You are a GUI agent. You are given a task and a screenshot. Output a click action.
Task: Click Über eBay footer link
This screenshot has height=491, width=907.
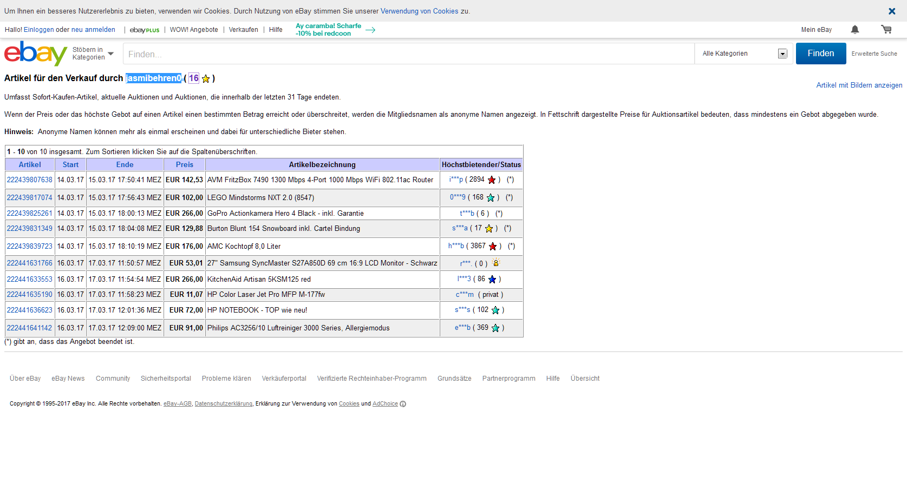coord(25,379)
